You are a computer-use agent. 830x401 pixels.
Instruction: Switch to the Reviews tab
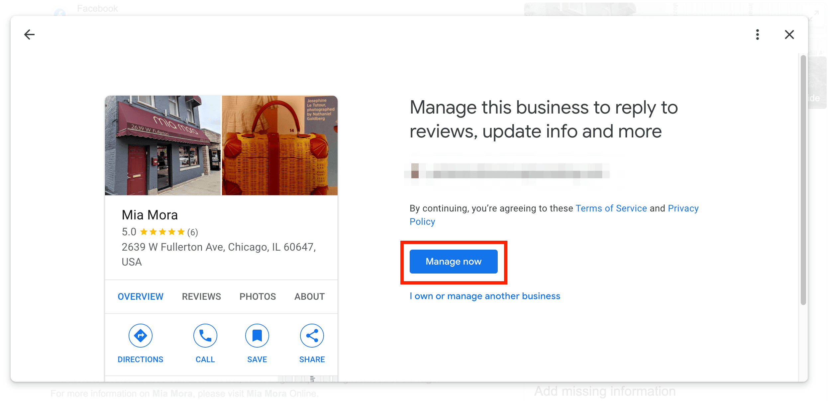201,296
